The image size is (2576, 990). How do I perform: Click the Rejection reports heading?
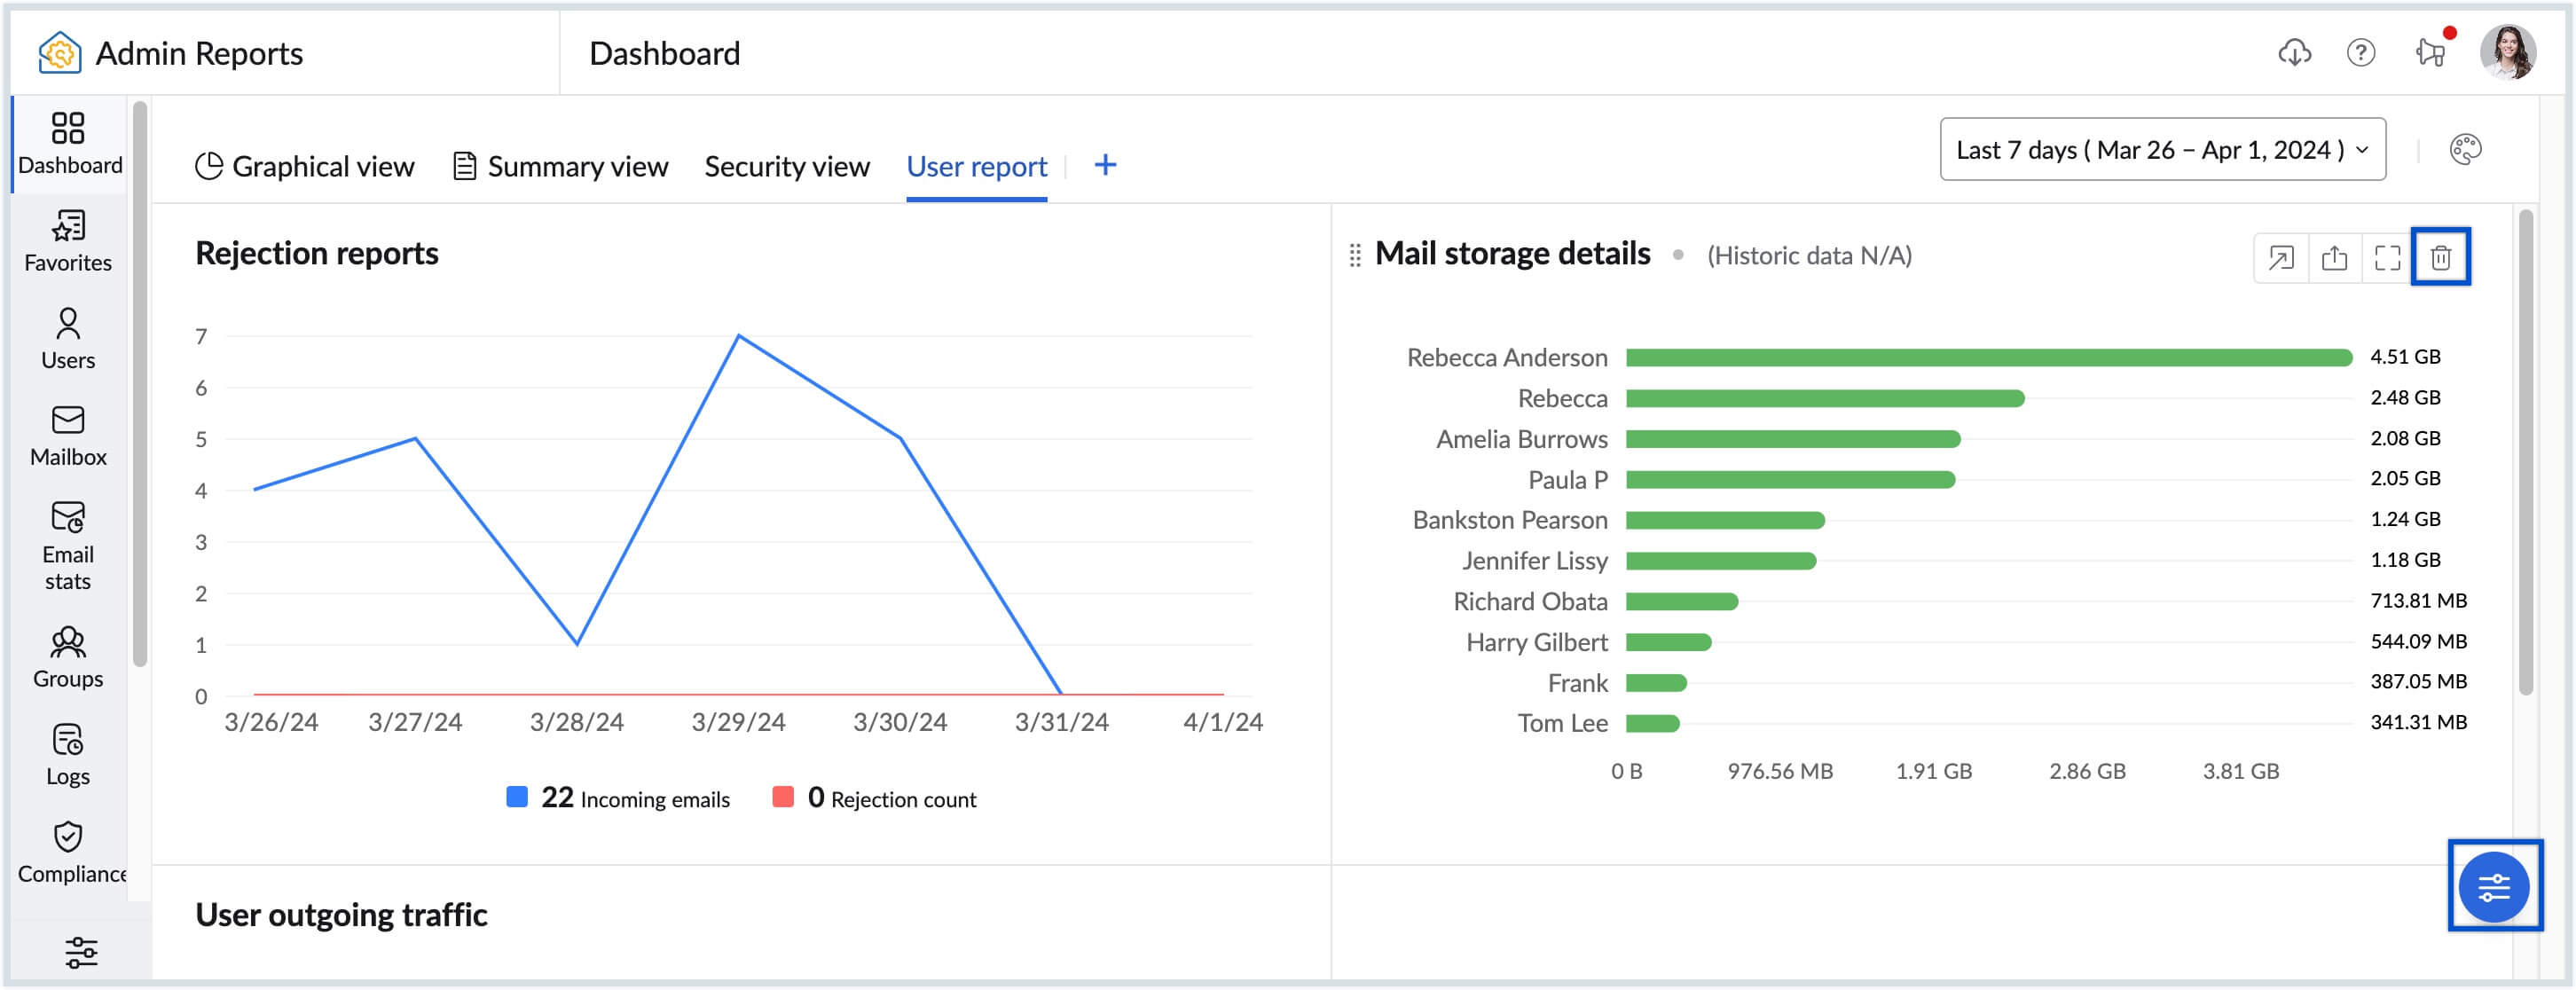[316, 254]
